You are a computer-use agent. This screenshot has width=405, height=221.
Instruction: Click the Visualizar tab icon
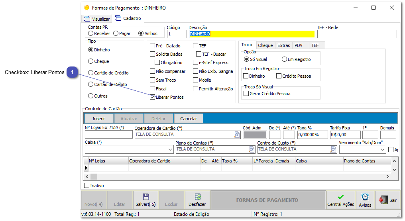[87, 19]
